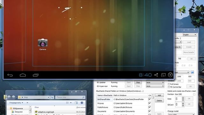This screenshot has width=204, height=115.
Task: Increase the Data partition size stepper
Action: 183,98
